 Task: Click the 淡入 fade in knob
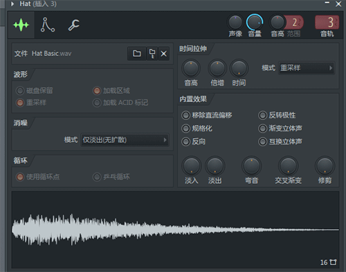coord(192,166)
